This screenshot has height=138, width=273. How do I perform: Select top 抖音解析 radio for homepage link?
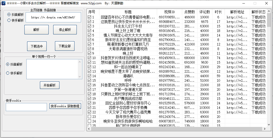[9, 15]
